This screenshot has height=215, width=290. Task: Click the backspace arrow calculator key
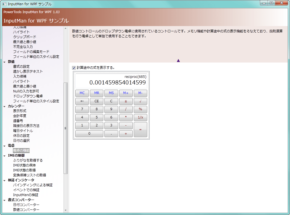pos(82,101)
